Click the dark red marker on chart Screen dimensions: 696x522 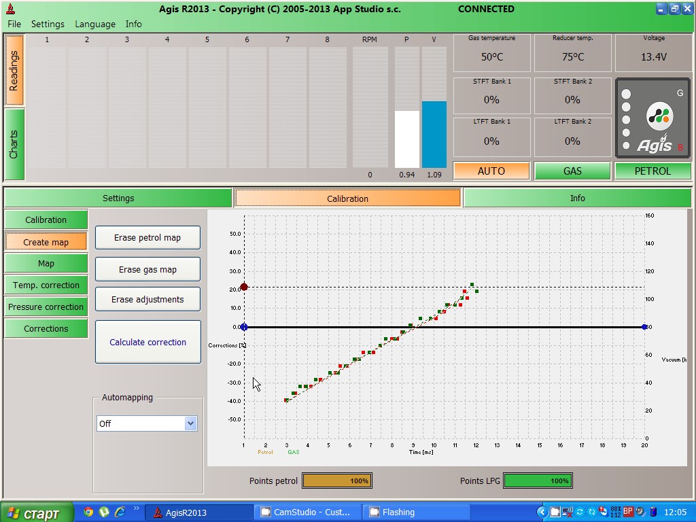tap(244, 287)
